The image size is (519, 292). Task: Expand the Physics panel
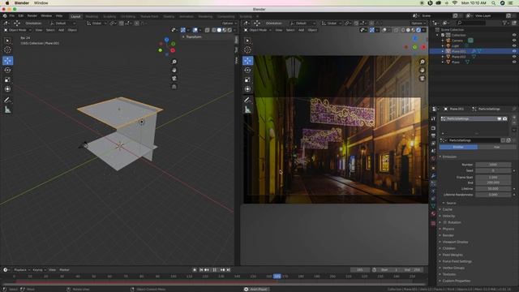448,229
